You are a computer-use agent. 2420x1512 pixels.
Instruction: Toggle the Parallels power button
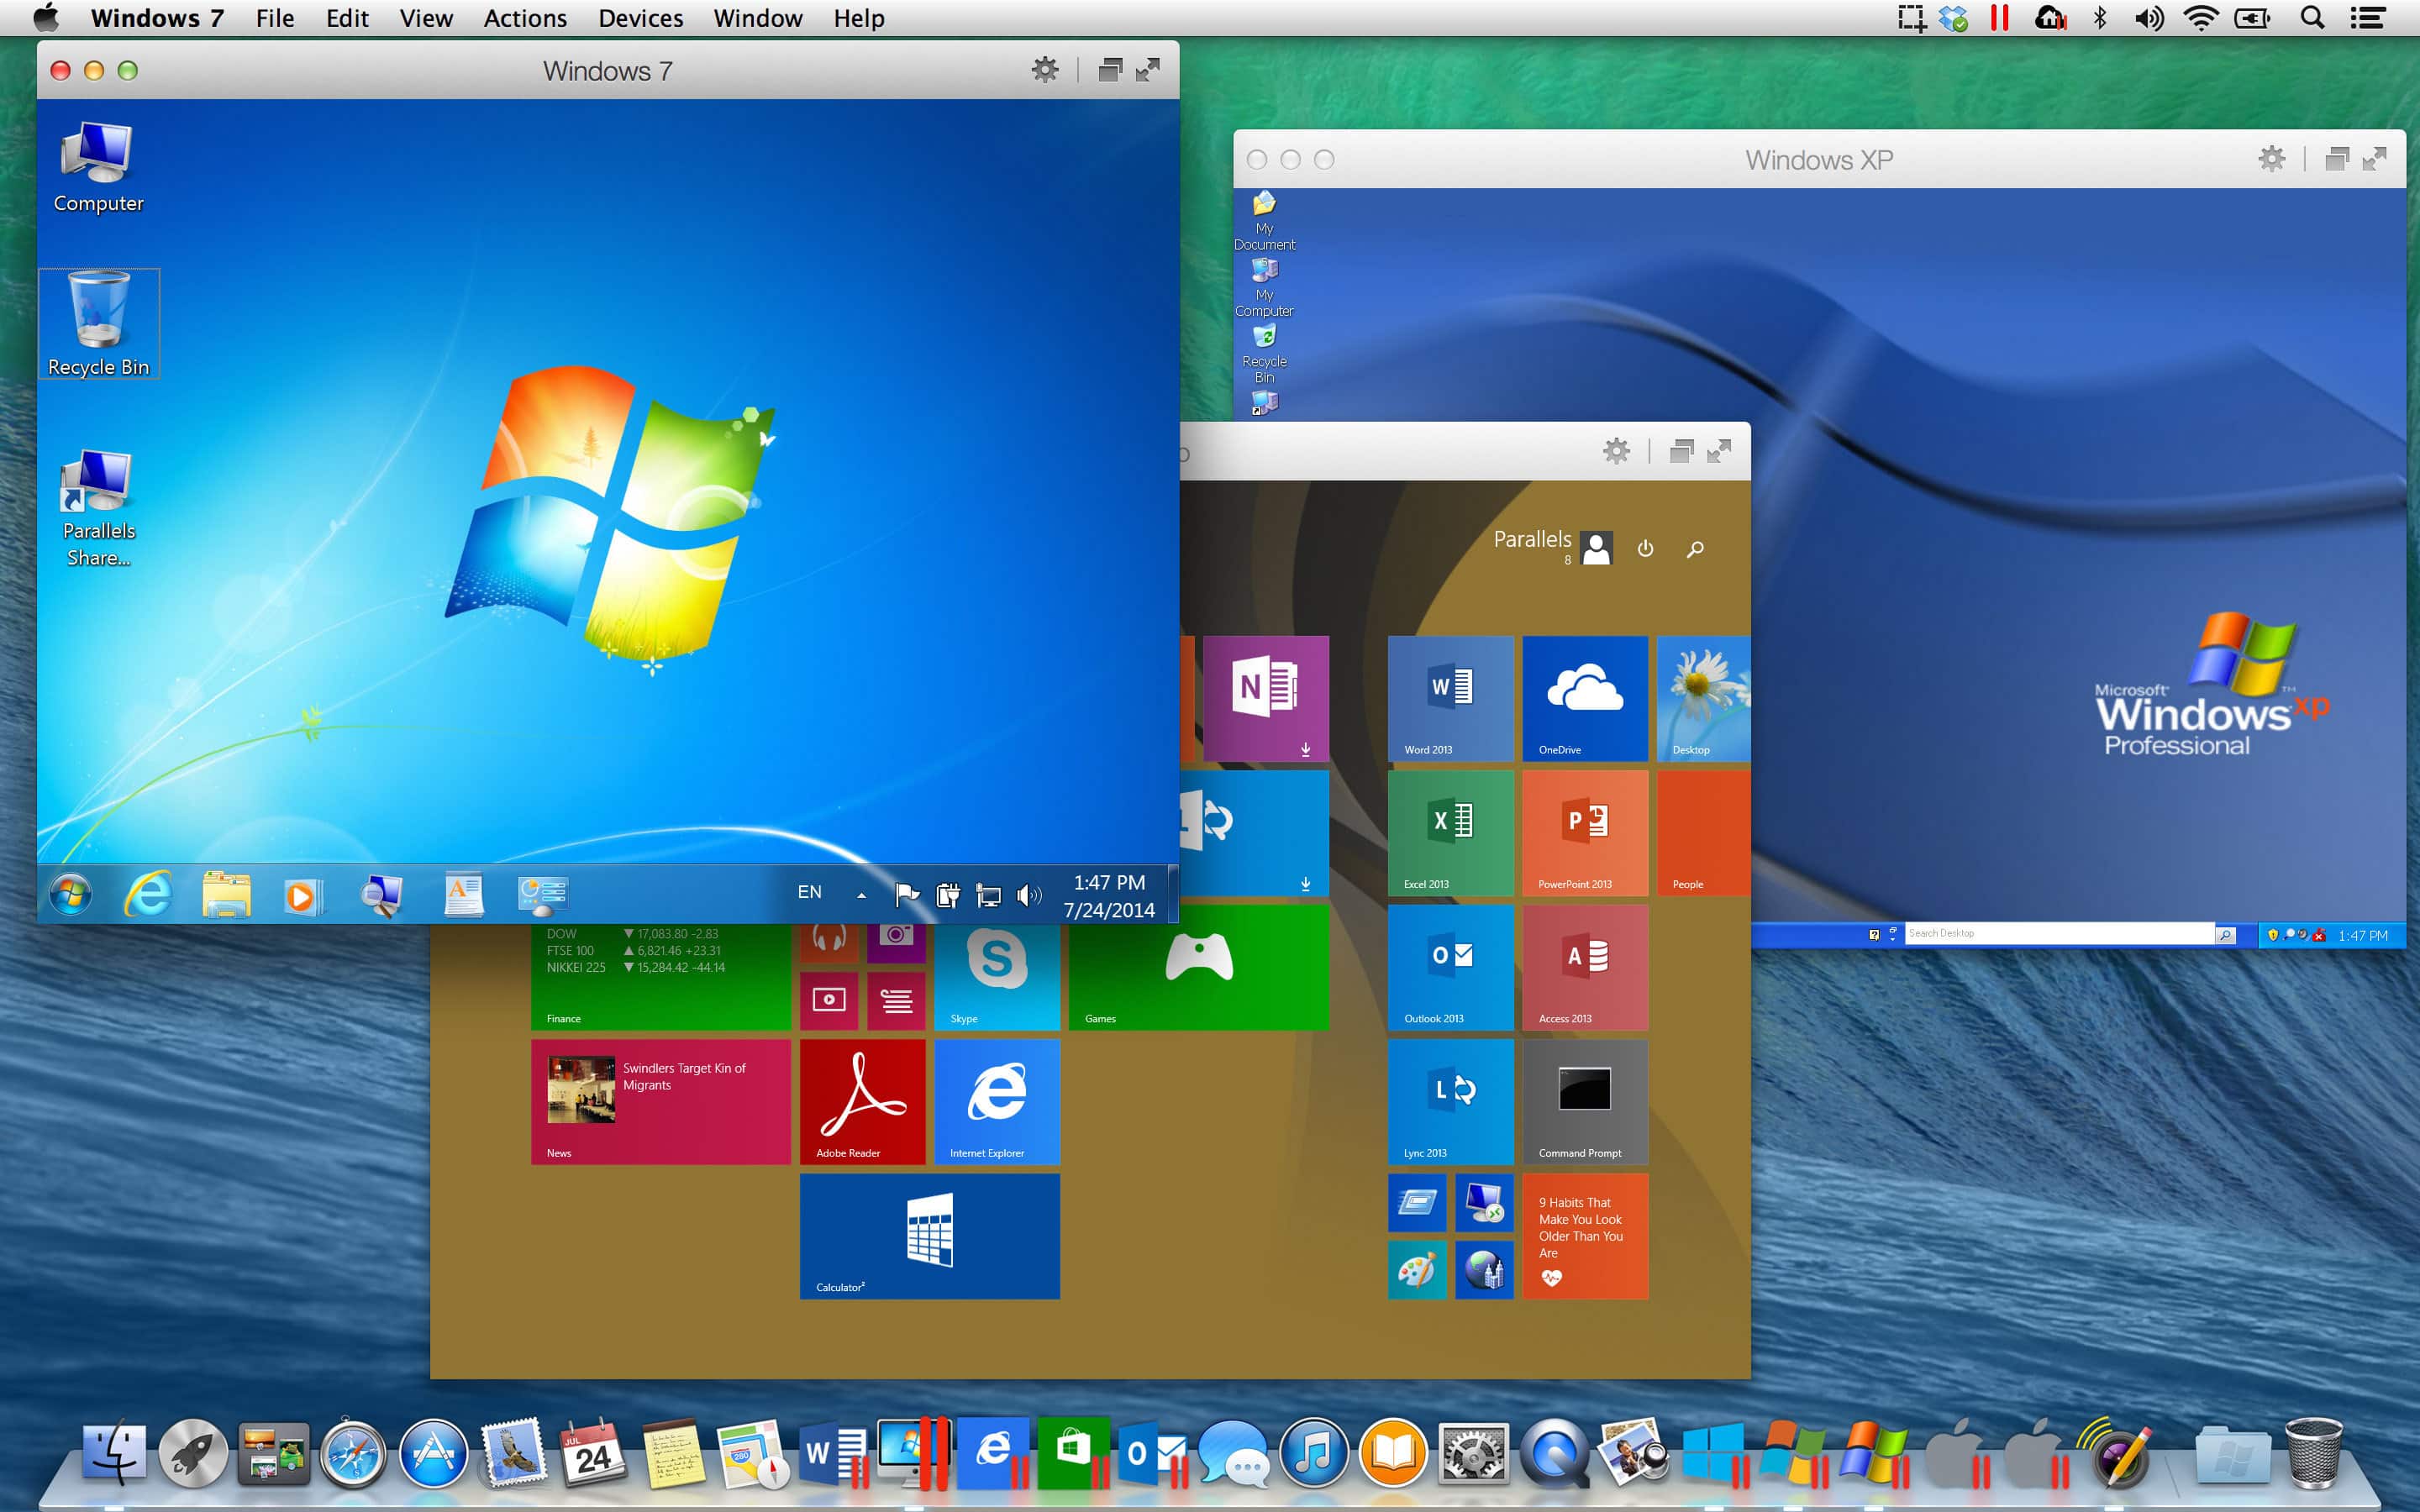tap(1643, 547)
